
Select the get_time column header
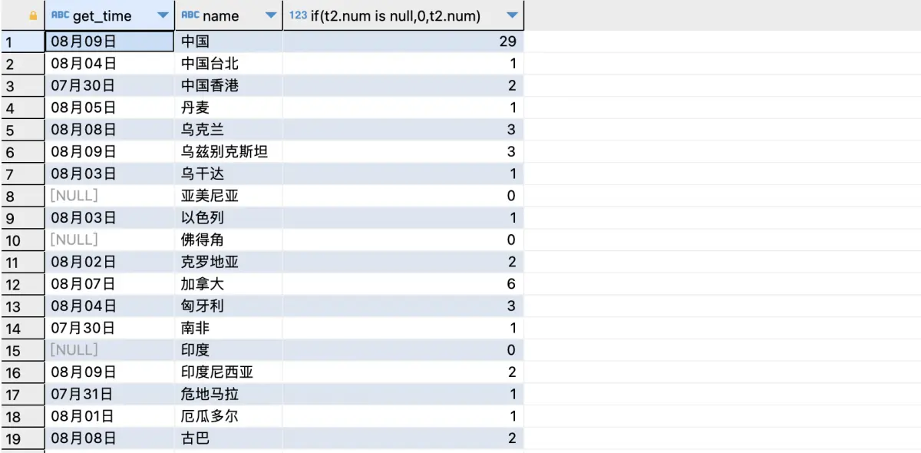(110, 15)
